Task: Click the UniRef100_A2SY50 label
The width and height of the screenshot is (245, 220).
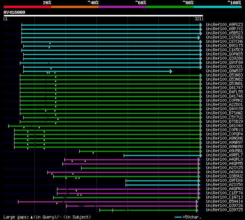Action: pyautogui.click(x=224, y=185)
